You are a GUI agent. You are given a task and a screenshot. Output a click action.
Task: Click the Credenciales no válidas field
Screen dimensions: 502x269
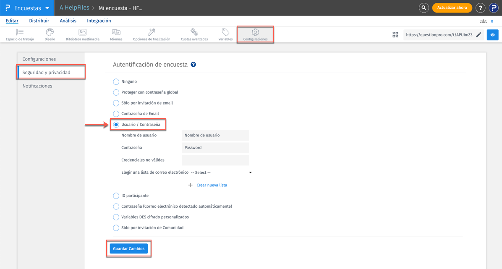click(215, 160)
